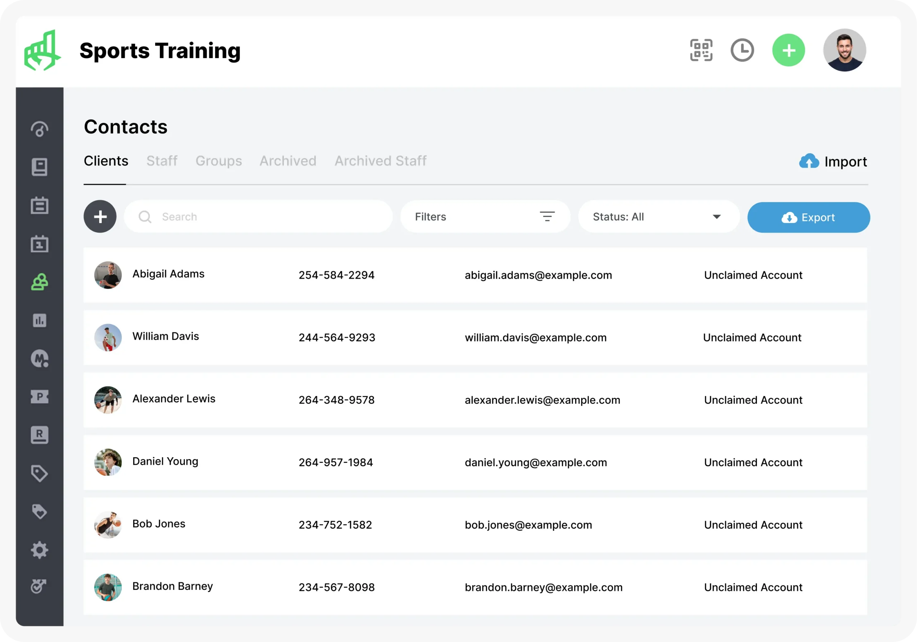
Task: Click the Import cloud upload icon
Action: (x=809, y=161)
